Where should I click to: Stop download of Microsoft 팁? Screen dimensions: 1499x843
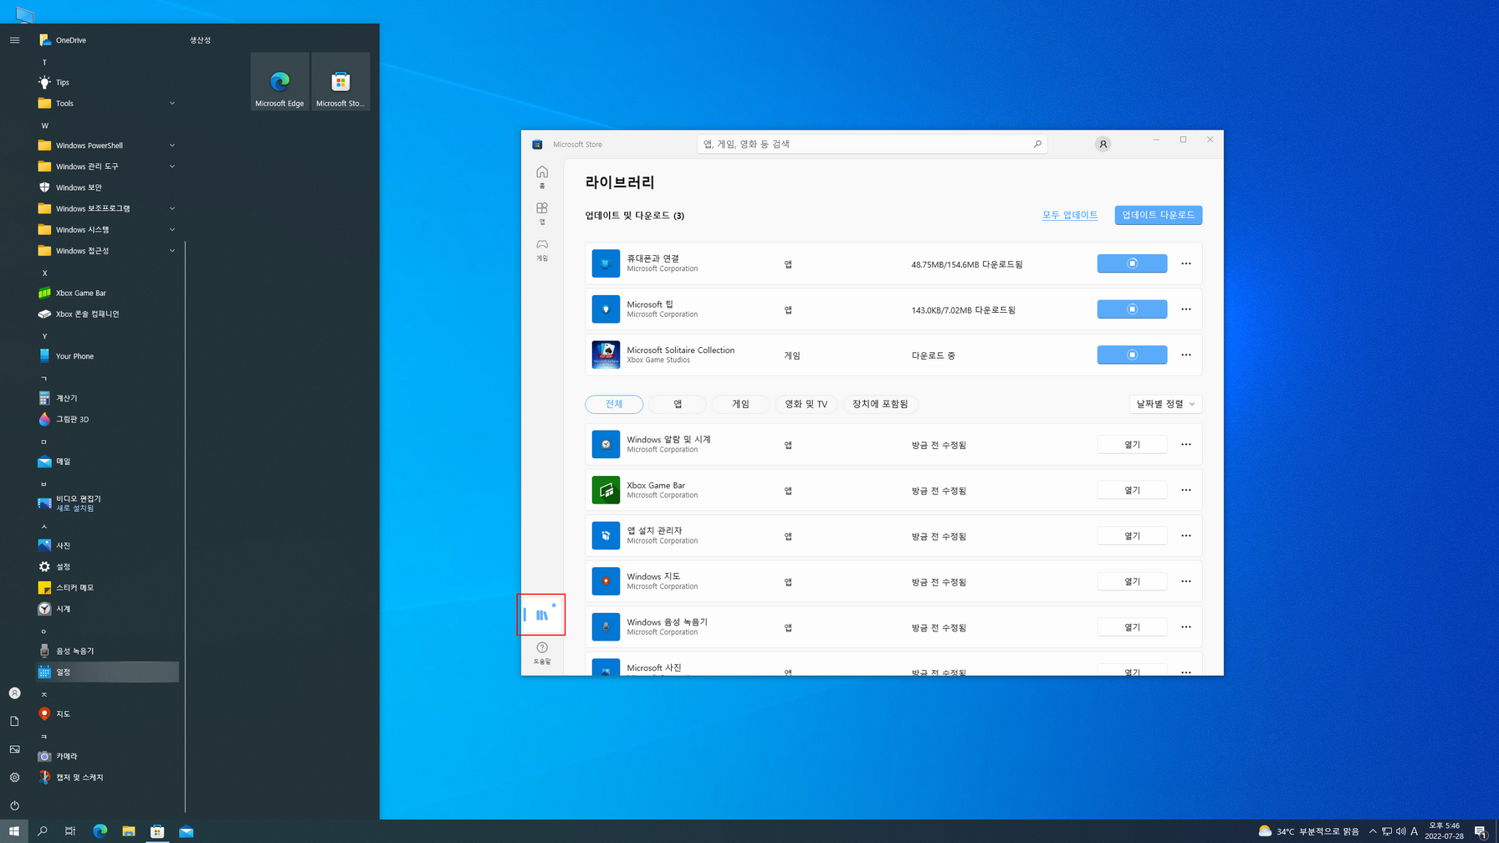(x=1132, y=309)
